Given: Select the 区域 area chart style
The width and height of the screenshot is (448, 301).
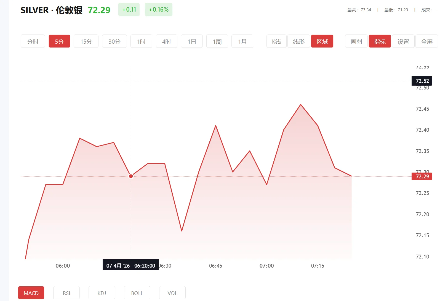Looking at the screenshot, I should [322, 41].
